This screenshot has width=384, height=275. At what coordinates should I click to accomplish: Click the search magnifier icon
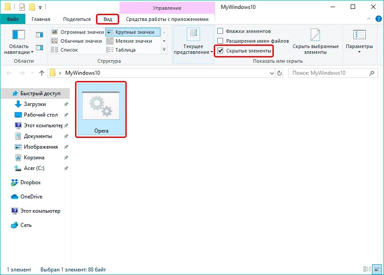pyautogui.click(x=372, y=73)
